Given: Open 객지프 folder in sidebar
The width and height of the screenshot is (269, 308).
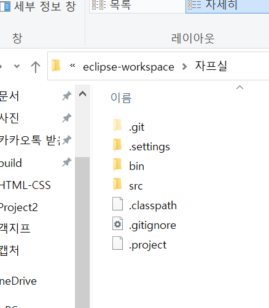Looking at the screenshot, I should (15, 229).
